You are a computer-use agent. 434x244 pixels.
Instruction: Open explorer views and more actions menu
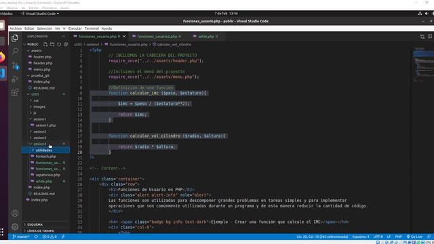[63, 36]
